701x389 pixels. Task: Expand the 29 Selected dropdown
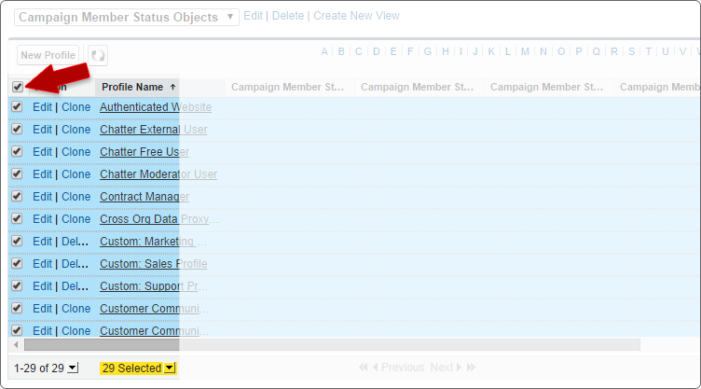click(x=169, y=368)
